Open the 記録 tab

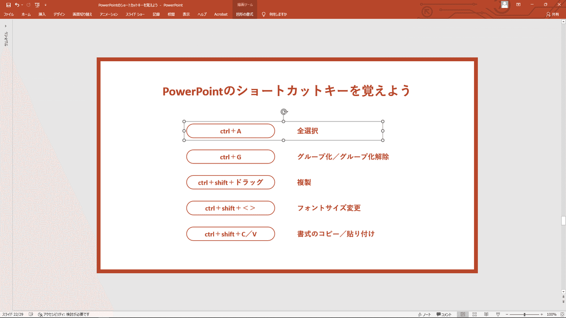[156, 14]
